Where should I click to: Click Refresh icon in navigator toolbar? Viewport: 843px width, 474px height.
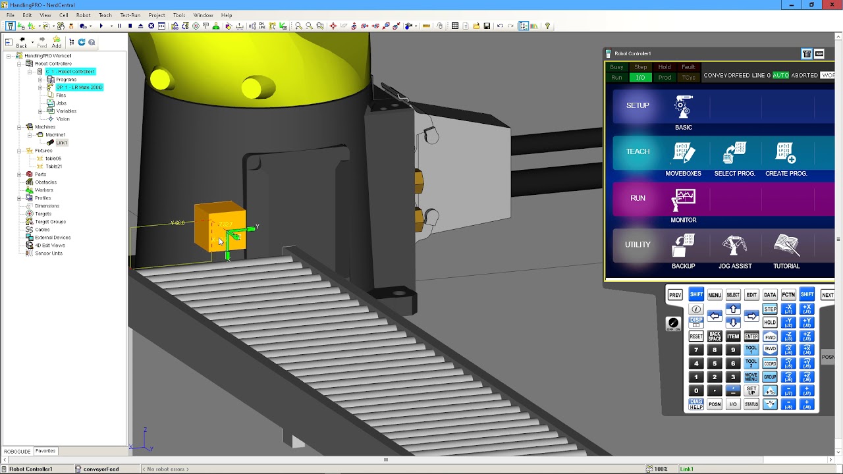tap(82, 42)
